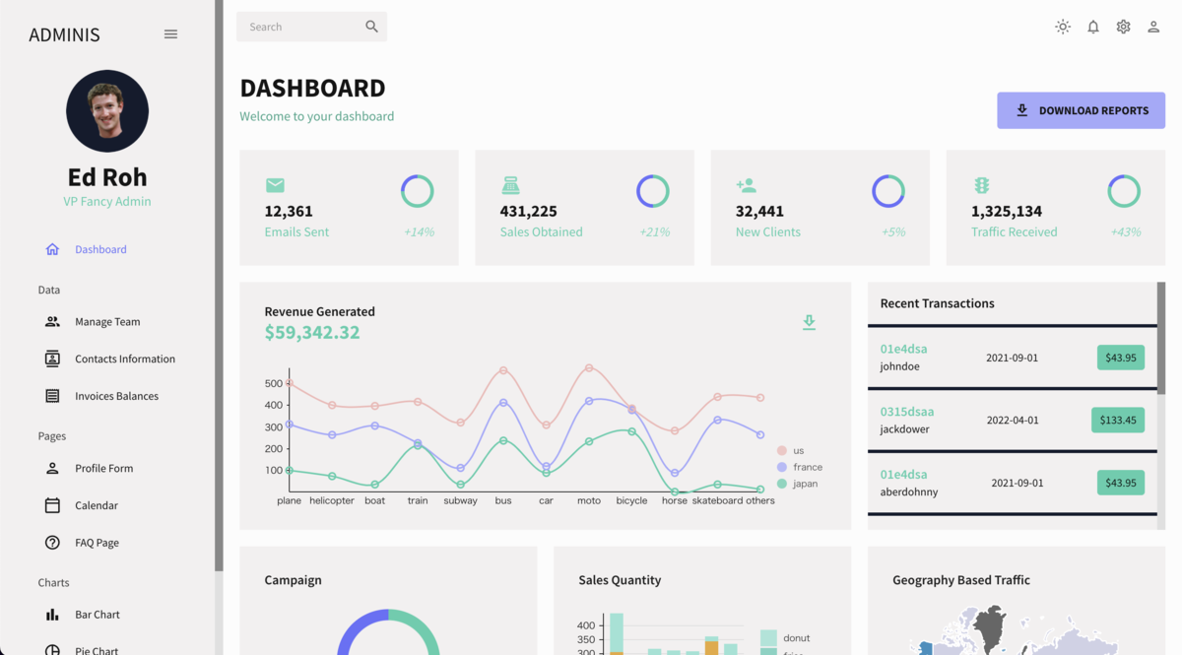Open notifications via the bell icon
This screenshot has width=1182, height=655.
pyautogui.click(x=1093, y=27)
